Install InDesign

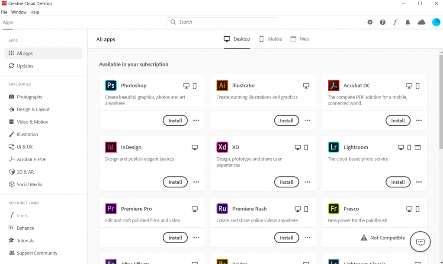point(175,182)
